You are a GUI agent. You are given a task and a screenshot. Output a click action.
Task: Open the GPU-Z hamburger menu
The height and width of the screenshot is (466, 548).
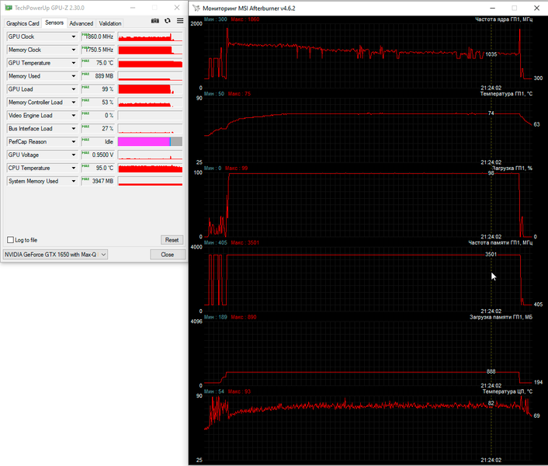pyautogui.click(x=180, y=21)
